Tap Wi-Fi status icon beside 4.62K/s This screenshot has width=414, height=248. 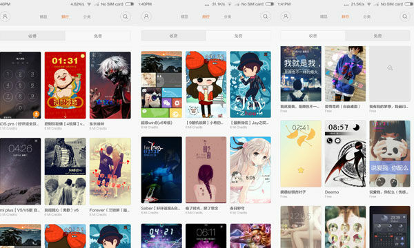coord(89,4)
